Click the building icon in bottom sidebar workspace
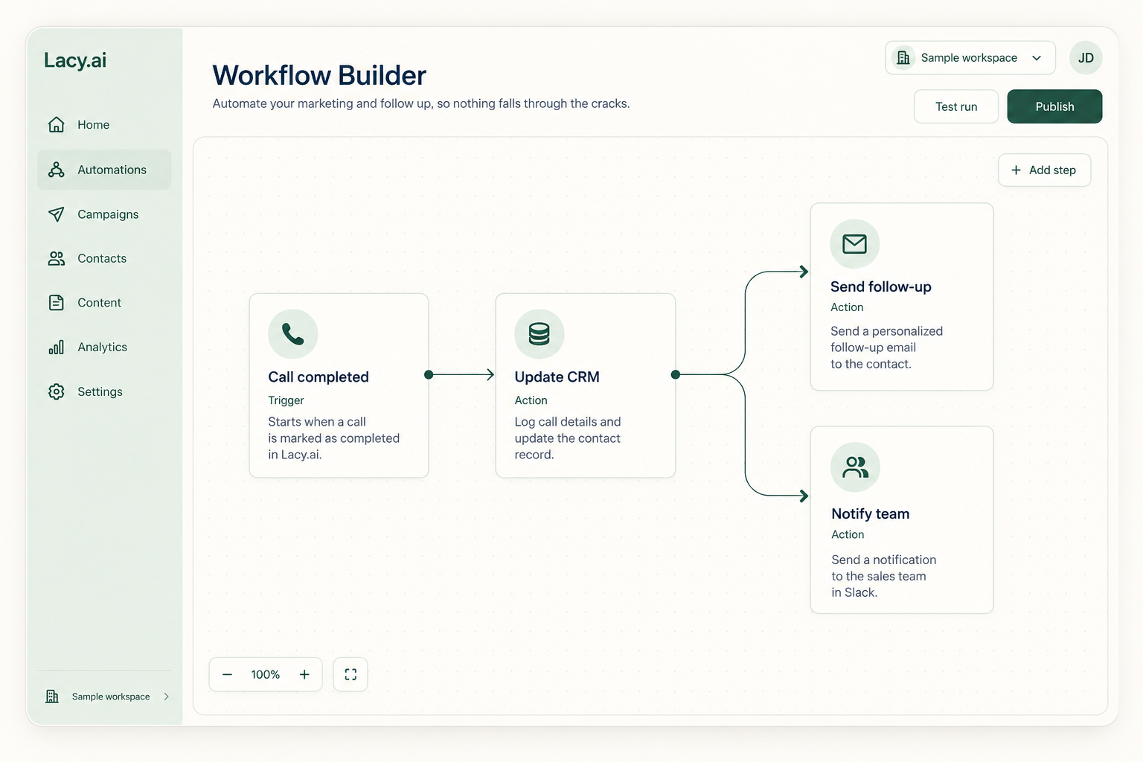1143x762 pixels. [52, 697]
